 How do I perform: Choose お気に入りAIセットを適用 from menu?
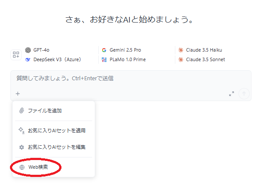(x=54, y=131)
